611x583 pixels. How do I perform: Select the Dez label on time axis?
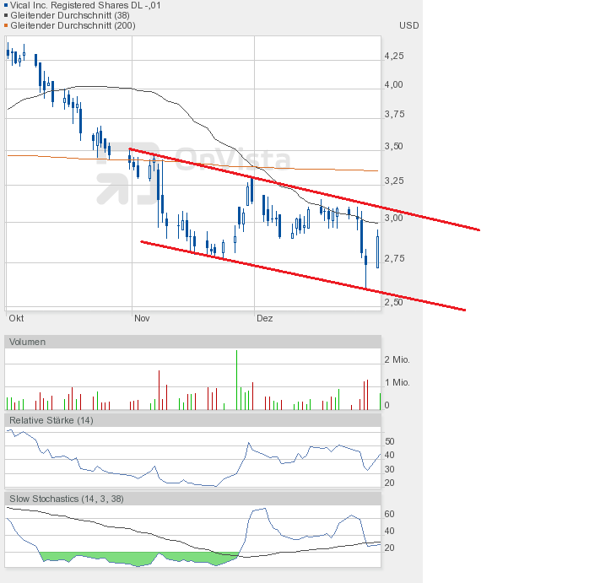[x=265, y=319]
